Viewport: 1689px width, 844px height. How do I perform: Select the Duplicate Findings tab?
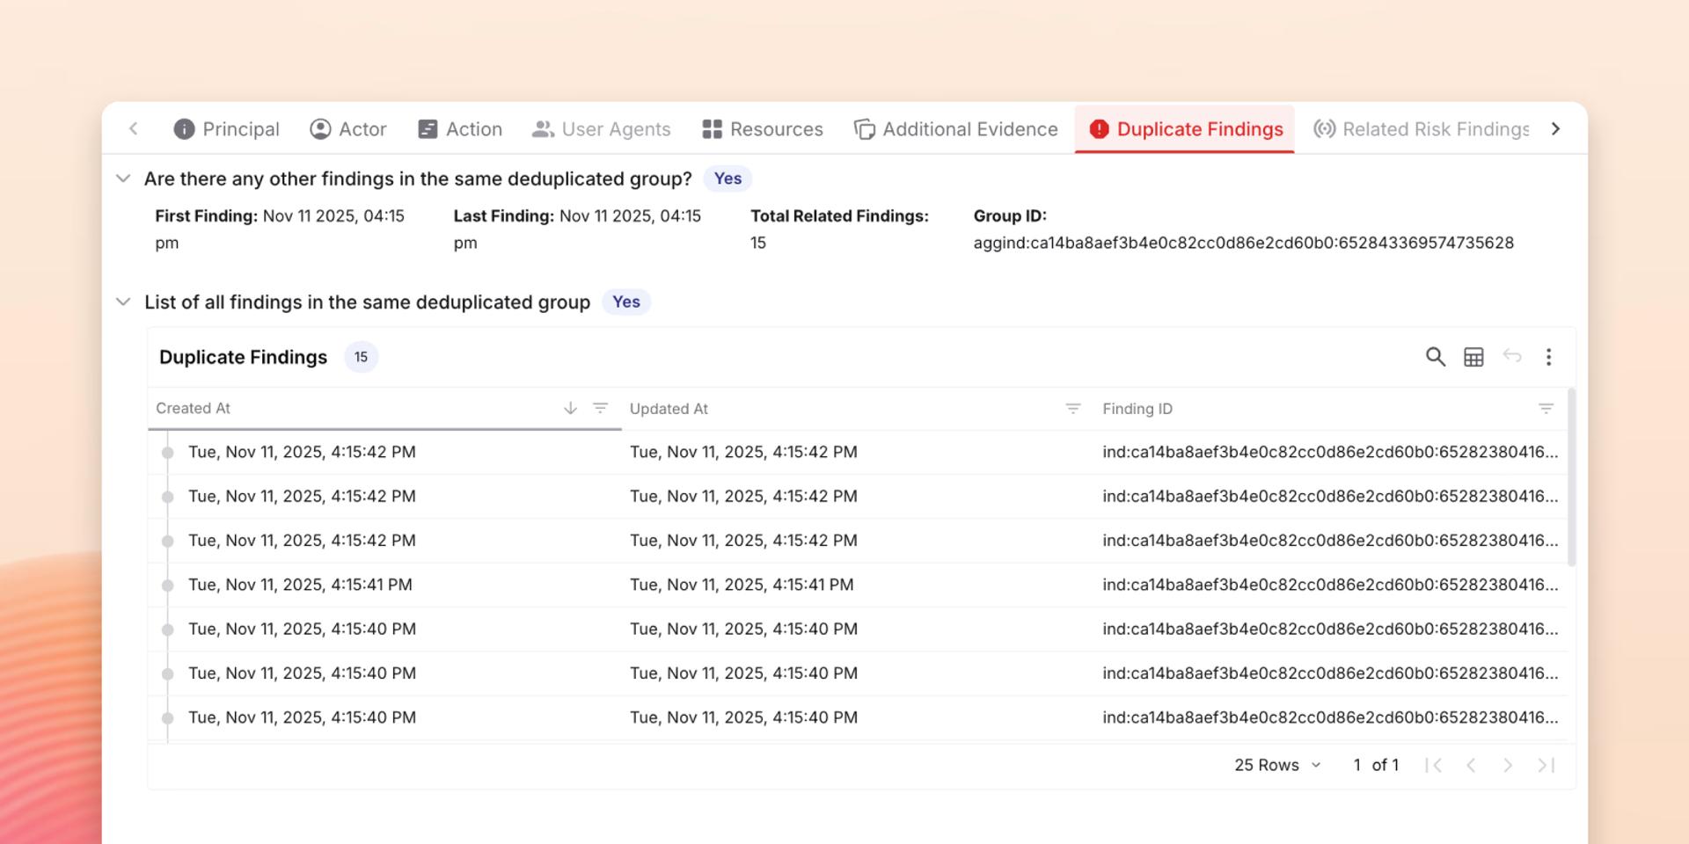(x=1185, y=129)
